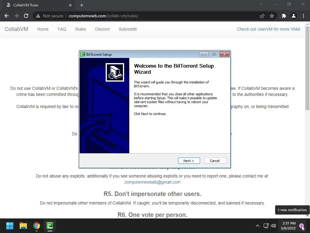This screenshot has width=310, height=233.
Task: Select BitTorrent installer taskbar icon
Action: [x=50, y=226]
